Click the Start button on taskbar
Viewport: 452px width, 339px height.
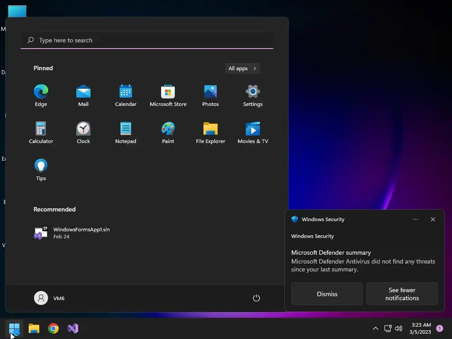tap(14, 328)
